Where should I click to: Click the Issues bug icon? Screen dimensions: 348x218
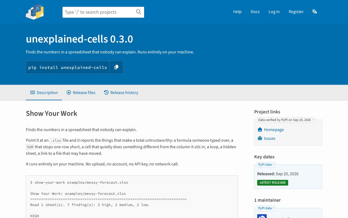(x=260, y=138)
